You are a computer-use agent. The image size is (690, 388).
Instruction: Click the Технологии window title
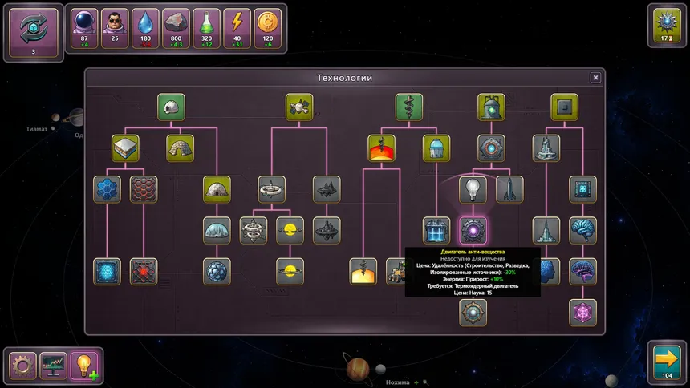pos(344,78)
